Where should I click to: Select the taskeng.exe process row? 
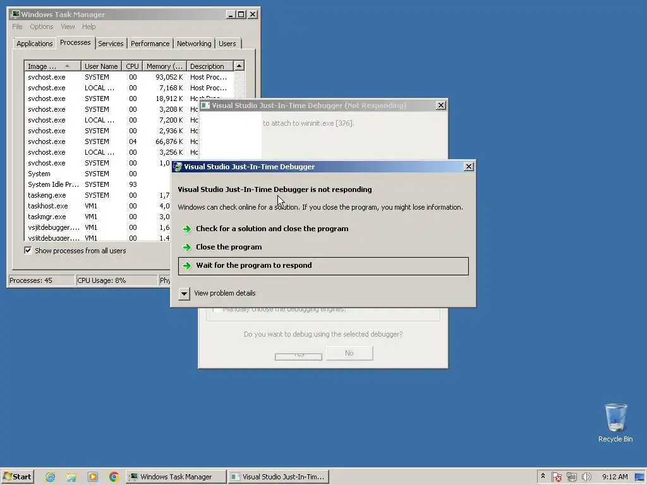coord(98,195)
